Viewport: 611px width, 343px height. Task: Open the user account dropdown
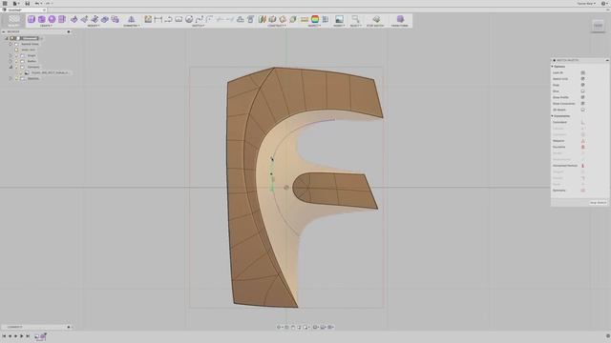tap(586, 4)
